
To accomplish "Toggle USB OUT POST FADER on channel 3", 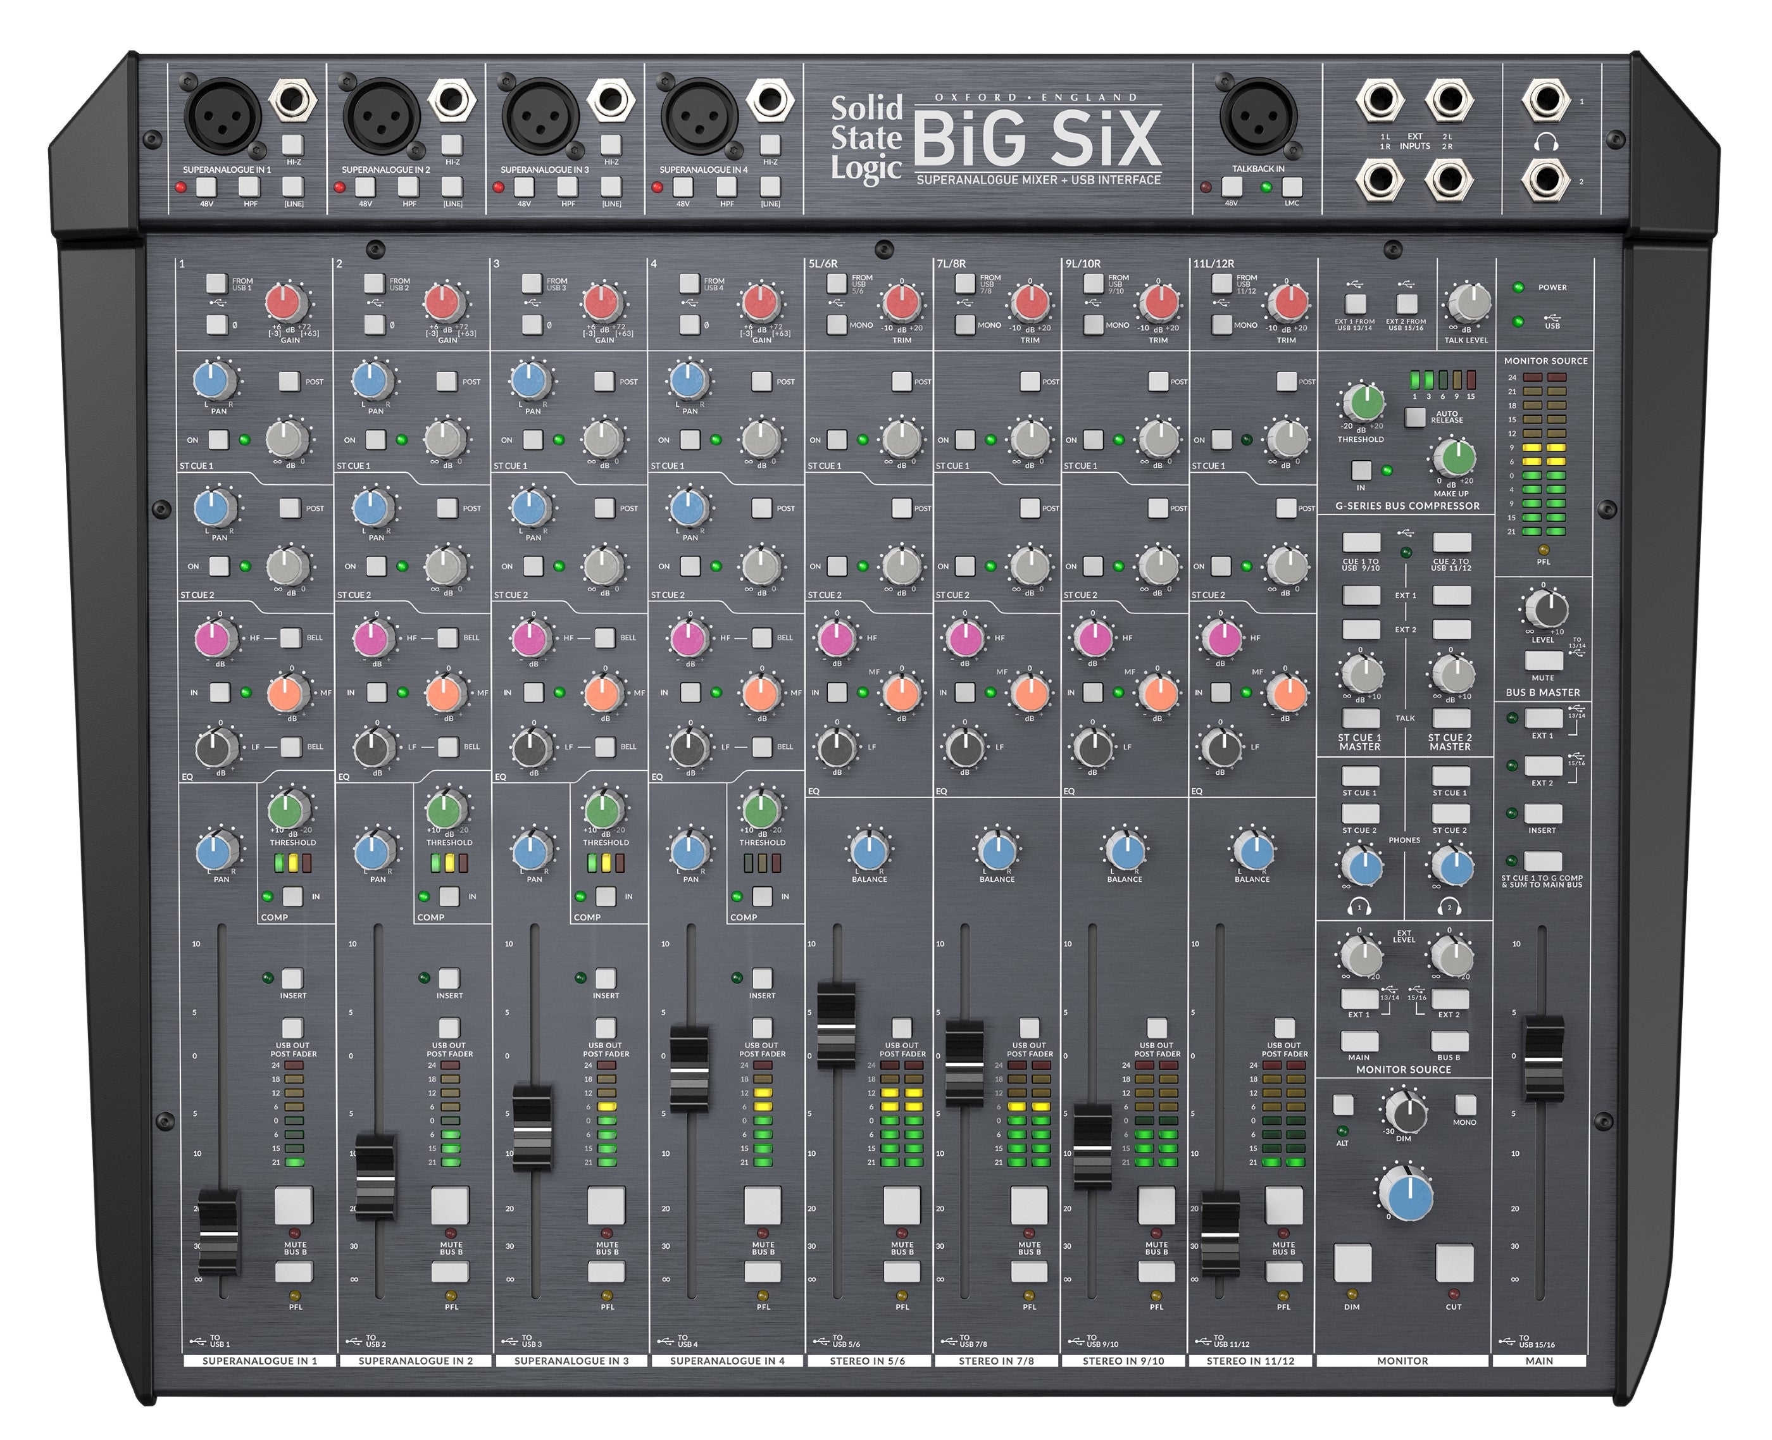I will pyautogui.click(x=605, y=1029).
